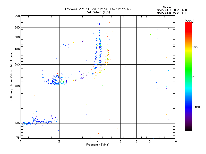The height and width of the screenshot is (154, 206).
Task: Click the '400' y-axis tick label
Action: coord(17,49)
